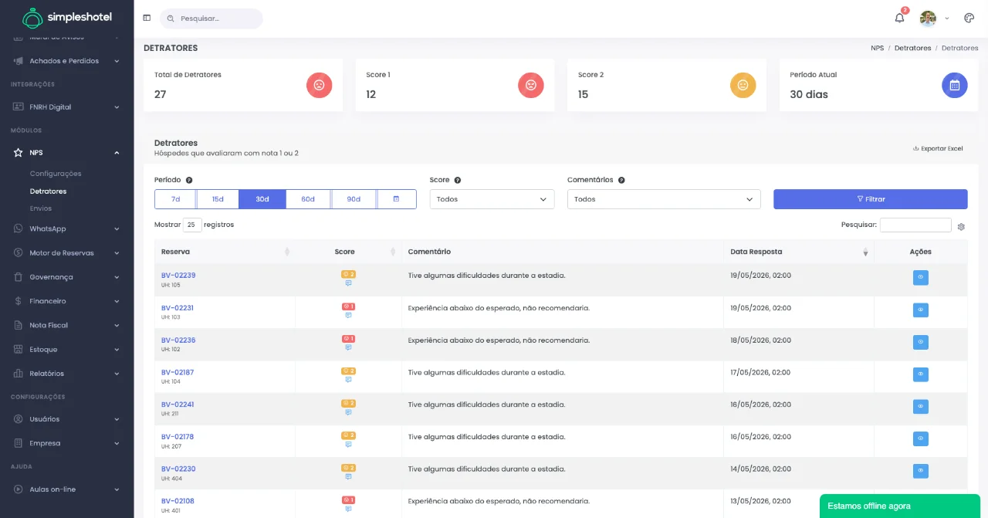Toggle the sidebar collapse icon
This screenshot has height=518, width=988.
click(x=147, y=18)
